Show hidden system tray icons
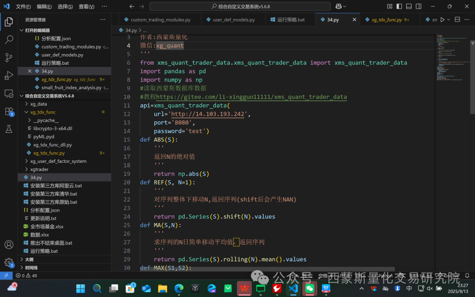475x297 pixels. tap(362, 289)
